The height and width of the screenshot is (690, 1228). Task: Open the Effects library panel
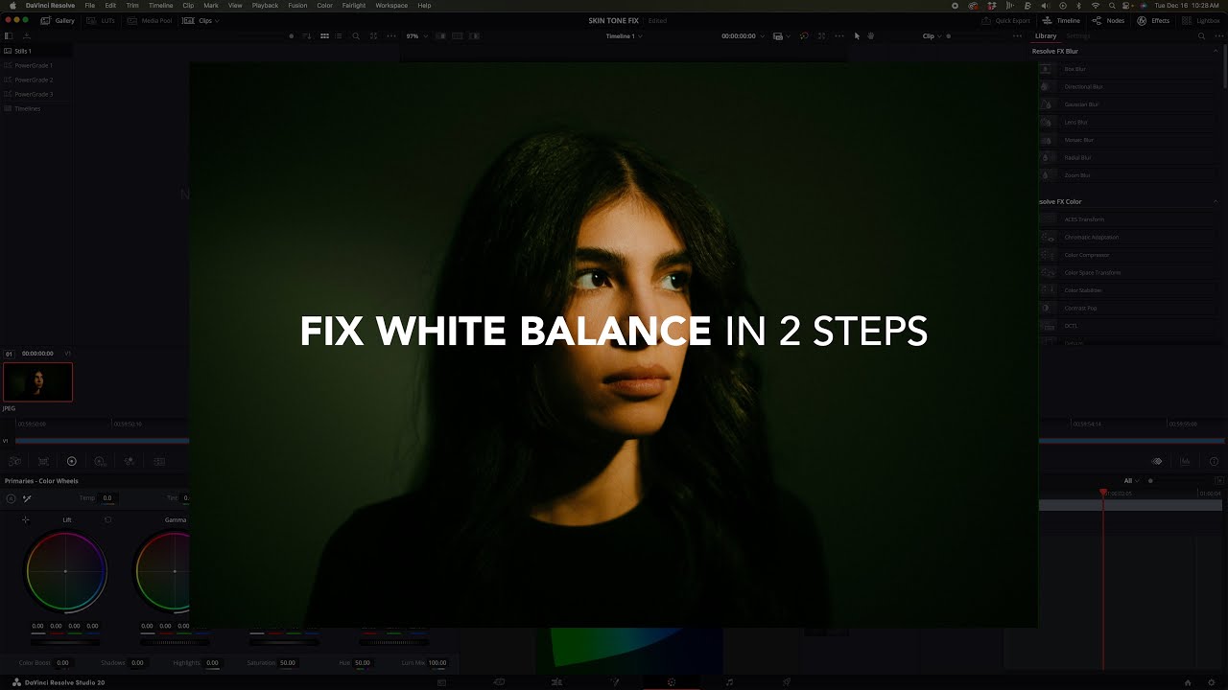click(x=1154, y=20)
